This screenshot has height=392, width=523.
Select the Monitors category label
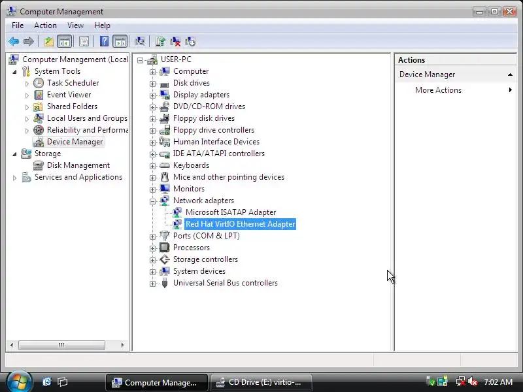(189, 189)
